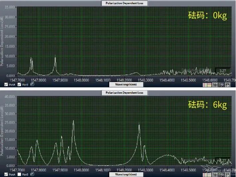Open horizontal cursor lines button in top chart
This screenshot has height=177, width=236.
pyautogui.click(x=209, y=85)
